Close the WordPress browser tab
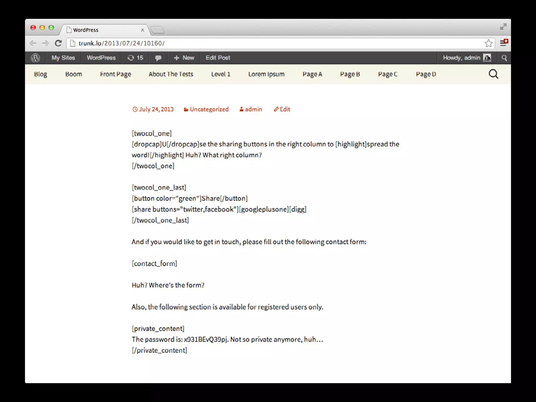The height and width of the screenshot is (402, 536). [x=143, y=30]
